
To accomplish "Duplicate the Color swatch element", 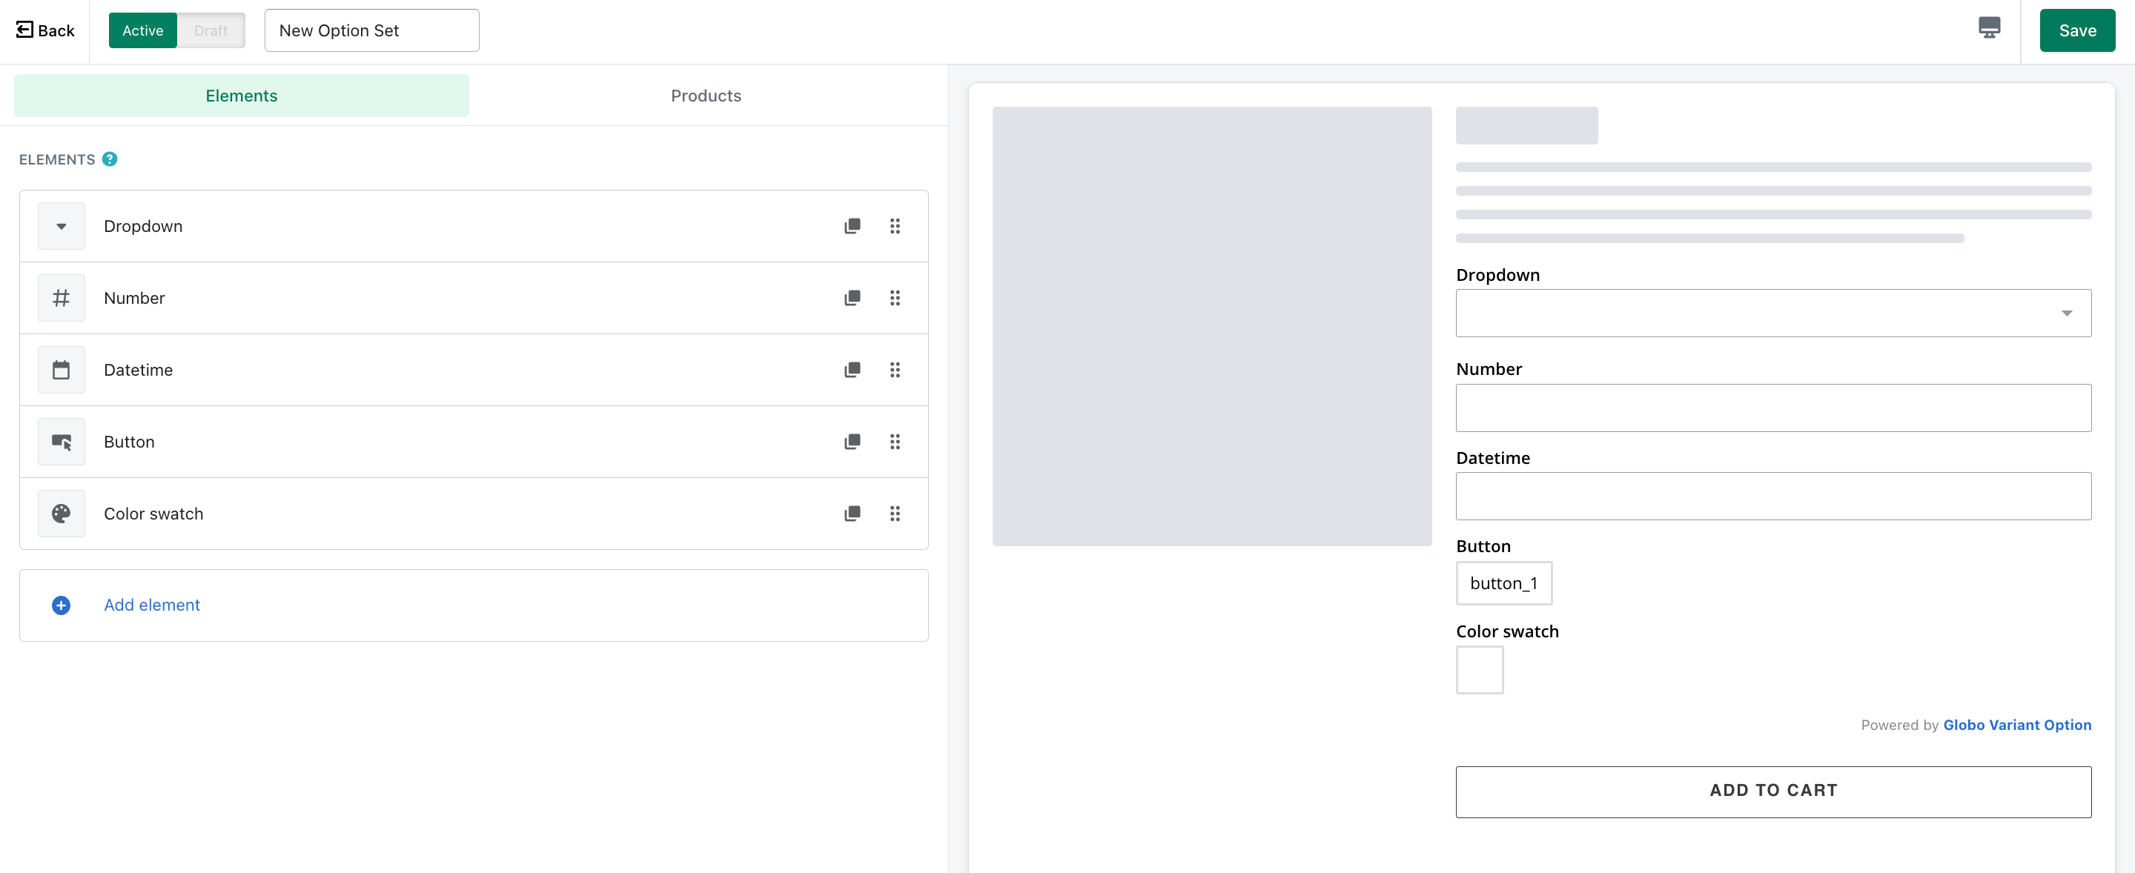I will click(852, 514).
